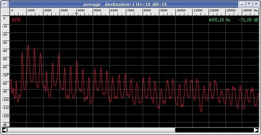
Task: Minimize the spectrum window
Action: point(242,4)
